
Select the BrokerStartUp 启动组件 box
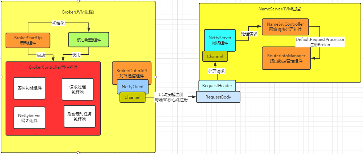click(28, 40)
